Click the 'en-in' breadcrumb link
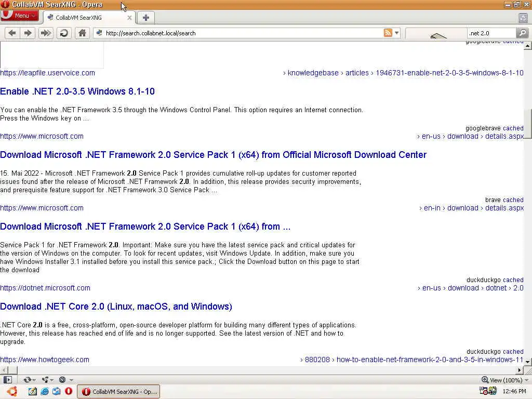Image resolution: width=532 pixels, height=399 pixels. click(432, 208)
